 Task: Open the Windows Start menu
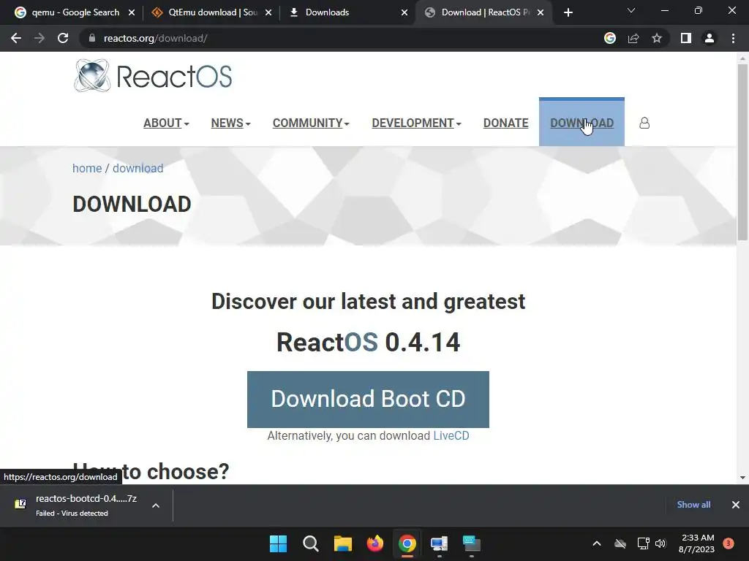tap(278, 543)
